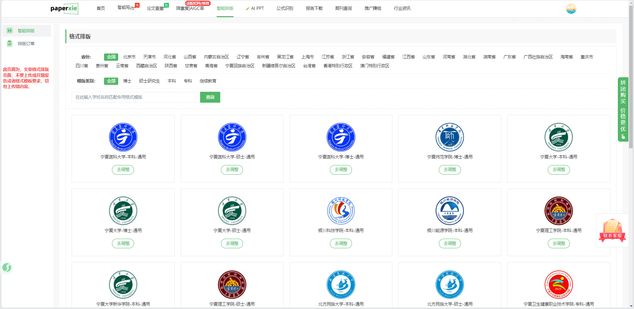Click the paperxie logo

coord(64,9)
